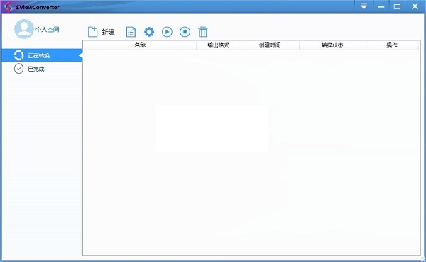Close the SViewConverter window
Screen dimensions: 426x262
[415, 6]
